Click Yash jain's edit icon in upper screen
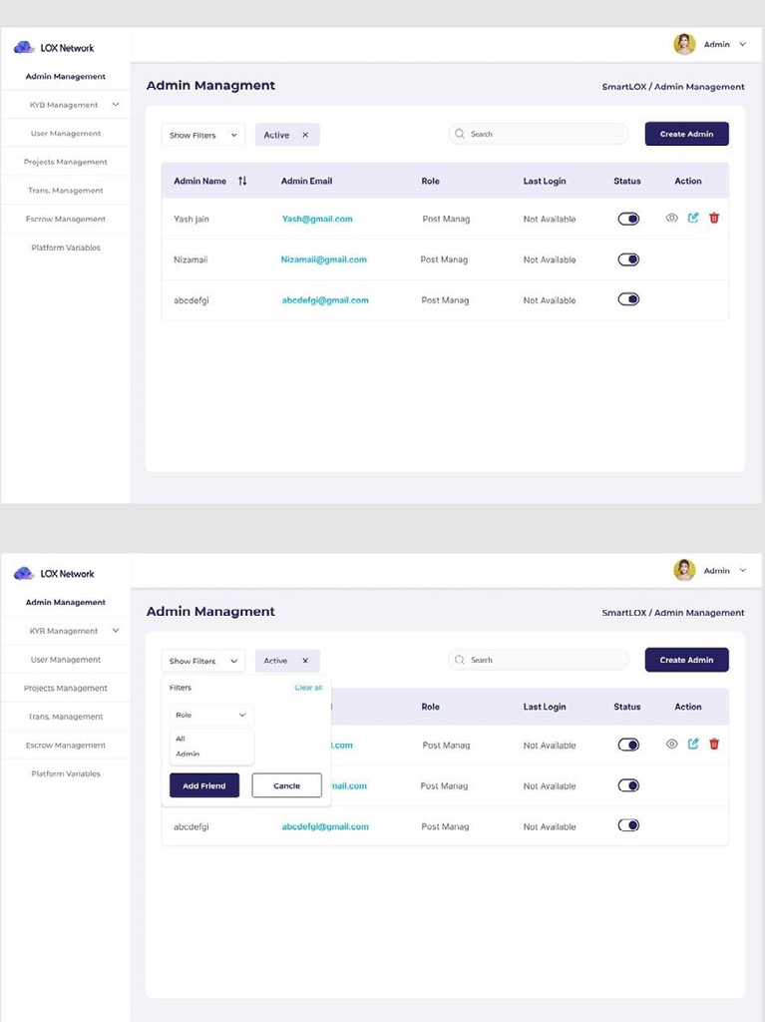Image resolution: width=765 pixels, height=1022 pixels. [x=693, y=218]
